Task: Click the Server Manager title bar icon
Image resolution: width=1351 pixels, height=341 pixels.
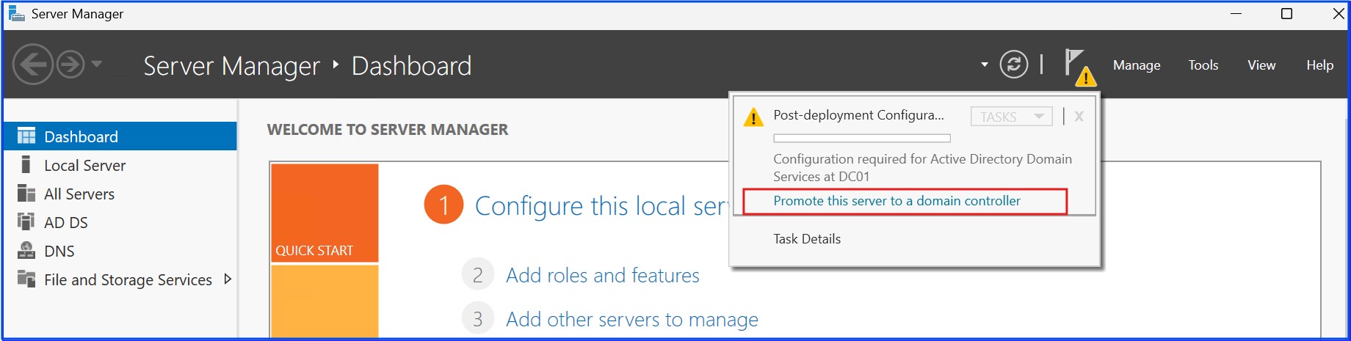Action: pyautogui.click(x=16, y=13)
